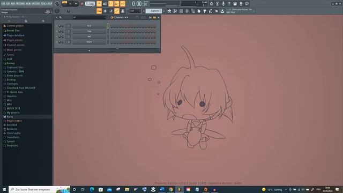Click the Snare channel button

(89, 42)
